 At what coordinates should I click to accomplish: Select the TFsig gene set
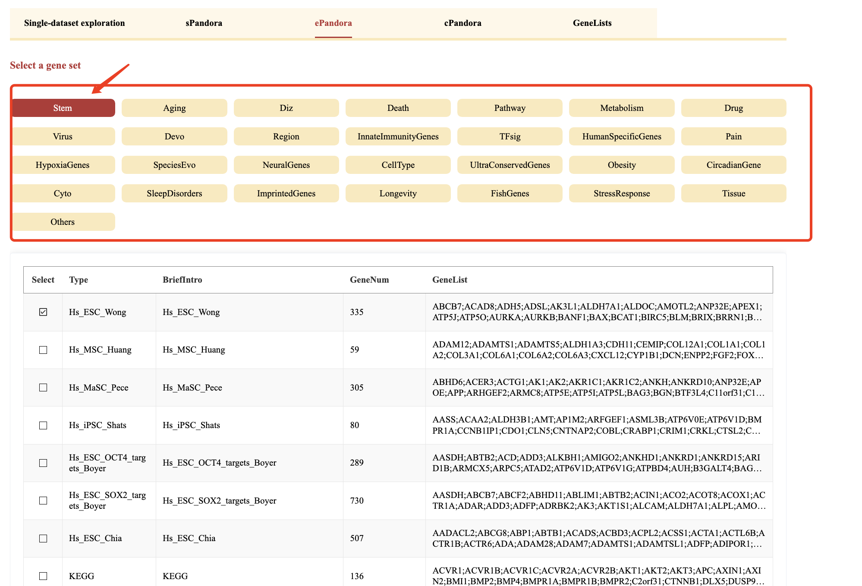click(x=510, y=136)
